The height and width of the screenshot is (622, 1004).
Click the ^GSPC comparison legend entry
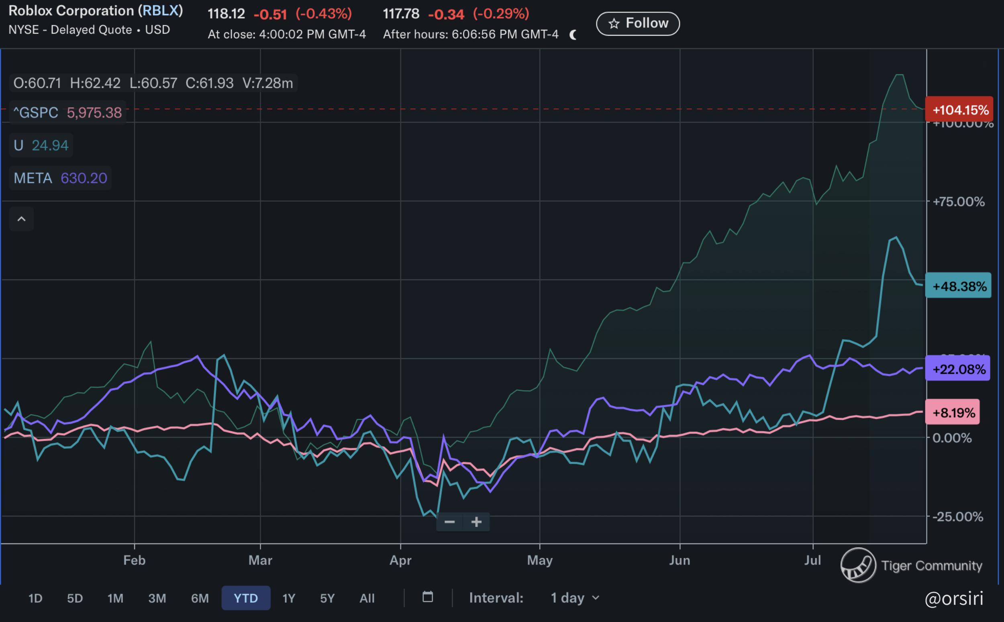67,112
